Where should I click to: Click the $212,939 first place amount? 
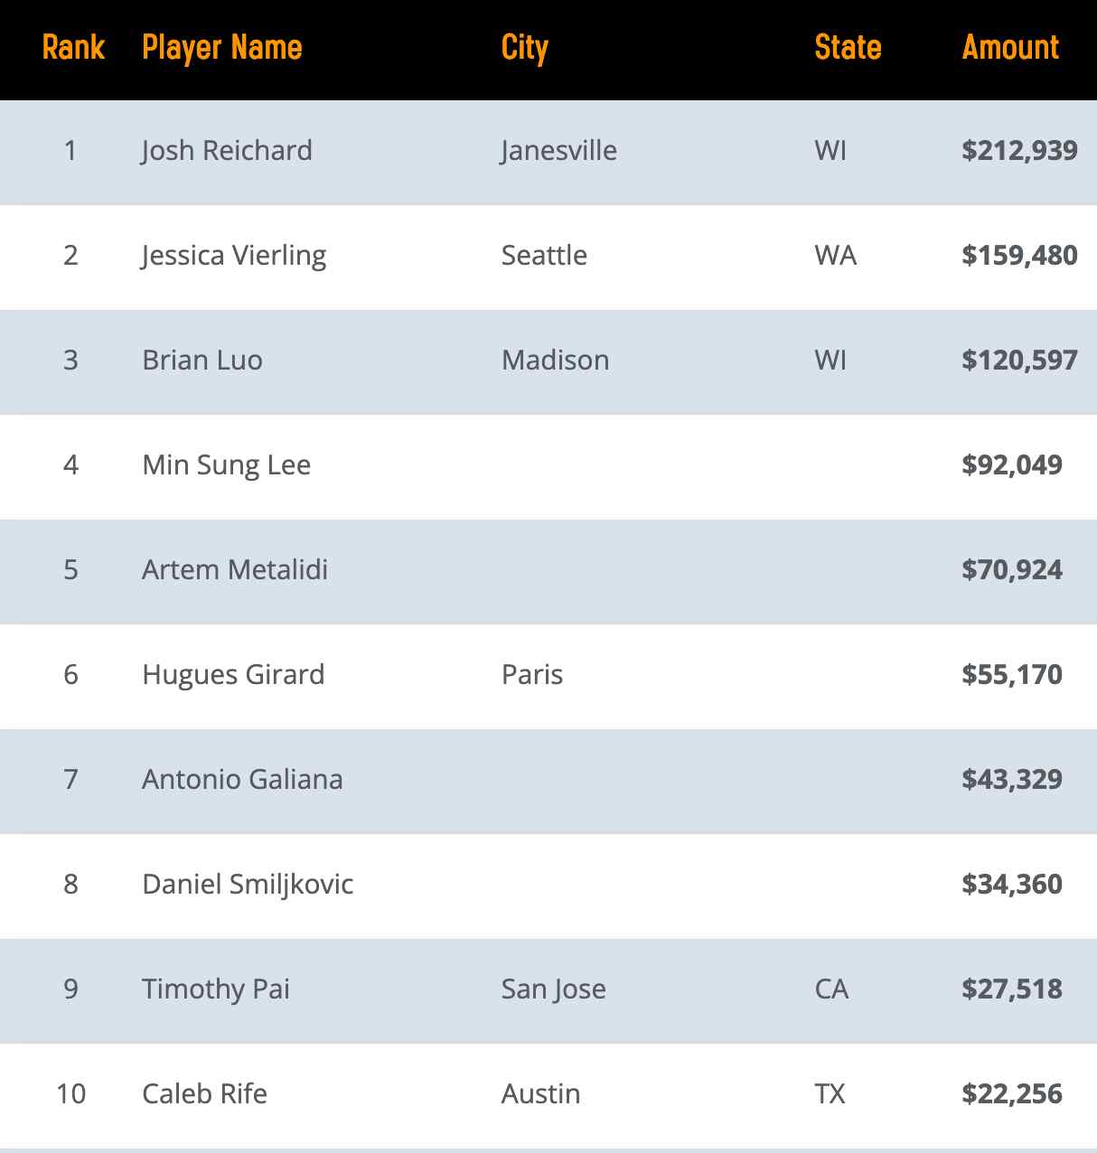[x=1019, y=150]
